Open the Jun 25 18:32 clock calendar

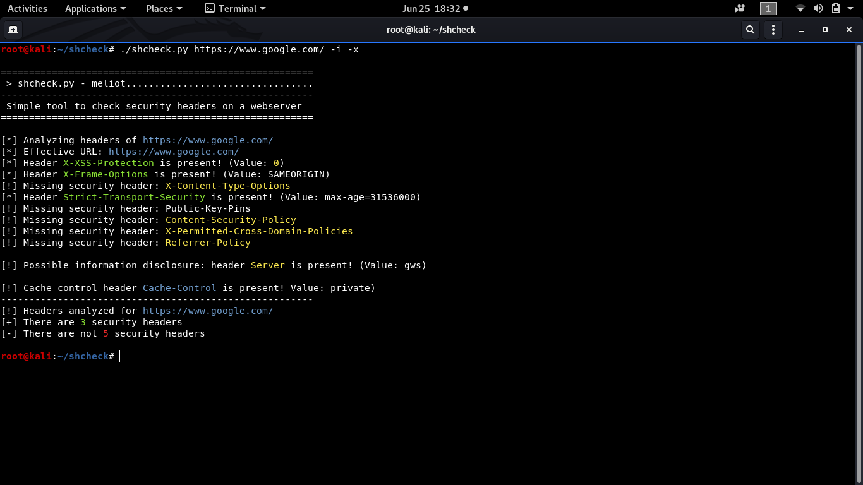[x=435, y=9]
